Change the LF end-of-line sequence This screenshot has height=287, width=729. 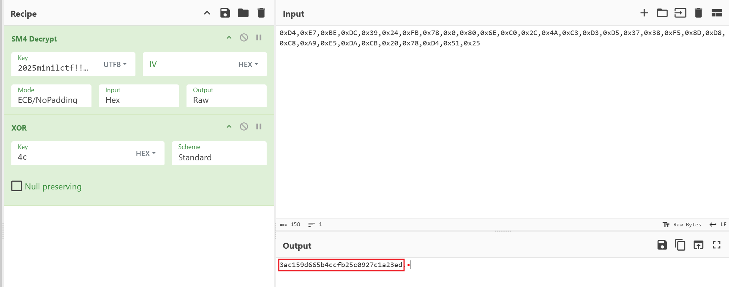pos(718,225)
